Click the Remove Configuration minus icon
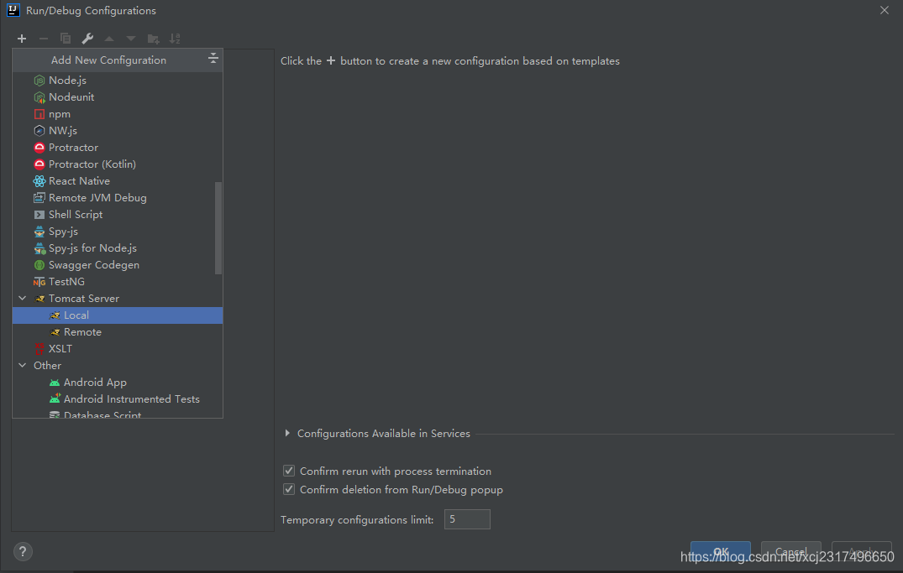 pos(43,39)
